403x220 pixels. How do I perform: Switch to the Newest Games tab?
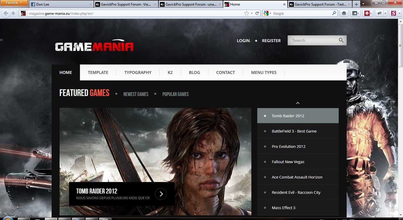pos(136,94)
